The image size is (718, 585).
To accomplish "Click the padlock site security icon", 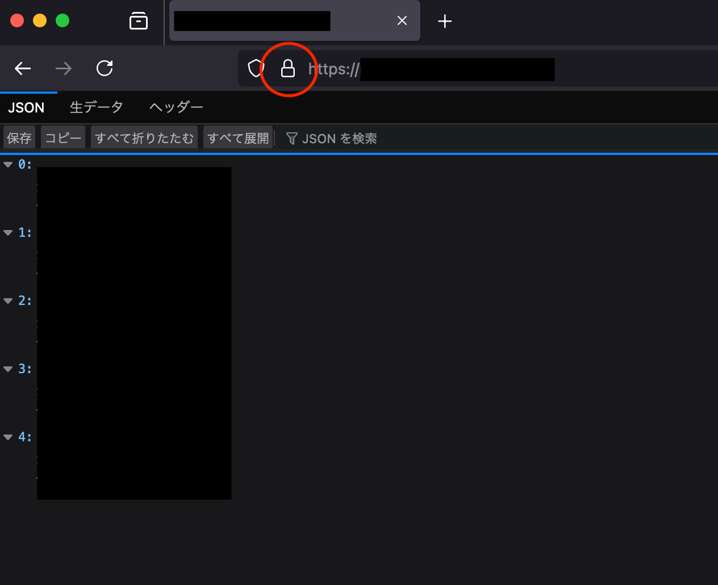I will tap(288, 69).
